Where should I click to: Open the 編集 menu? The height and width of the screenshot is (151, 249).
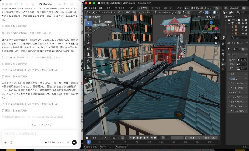click(101, 8)
